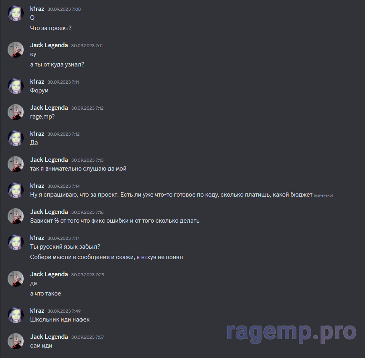Click Jack Legenda avatar at 7:13 message
Image resolution: width=365 pixels, height=358 pixels.
(16, 164)
